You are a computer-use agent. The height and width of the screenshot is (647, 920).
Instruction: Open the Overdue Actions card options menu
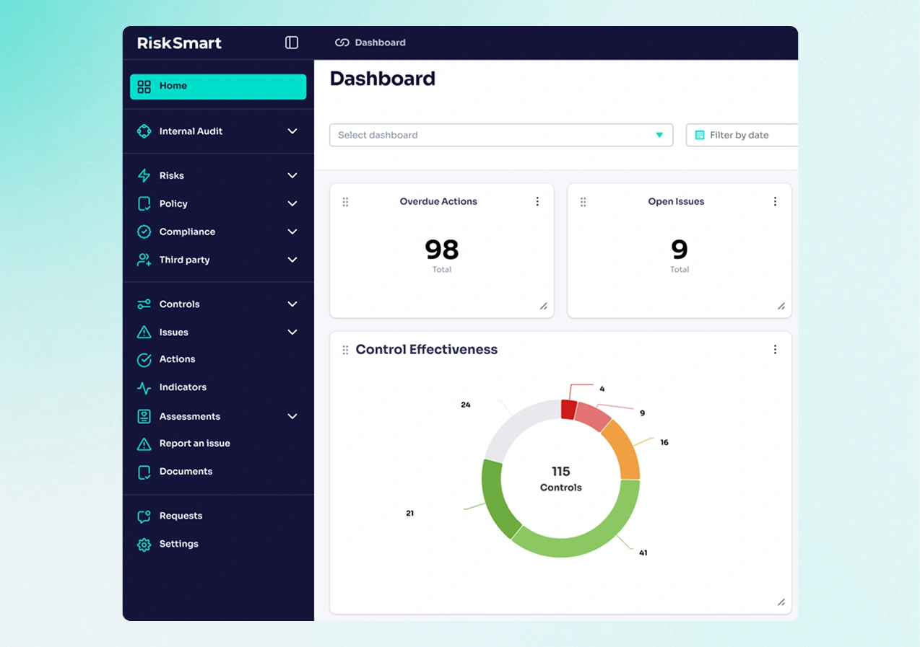click(537, 201)
